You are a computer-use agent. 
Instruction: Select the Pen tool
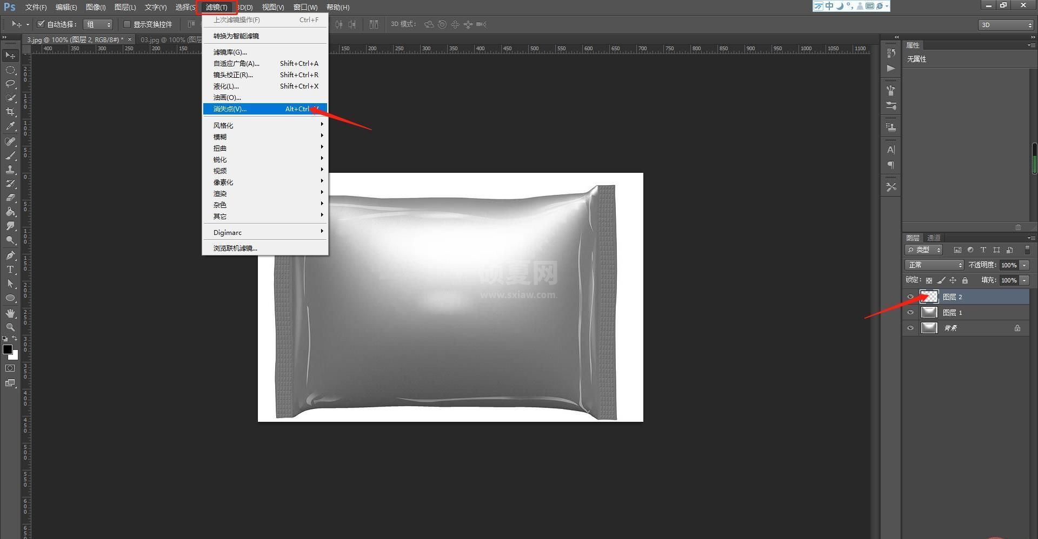[x=10, y=255]
